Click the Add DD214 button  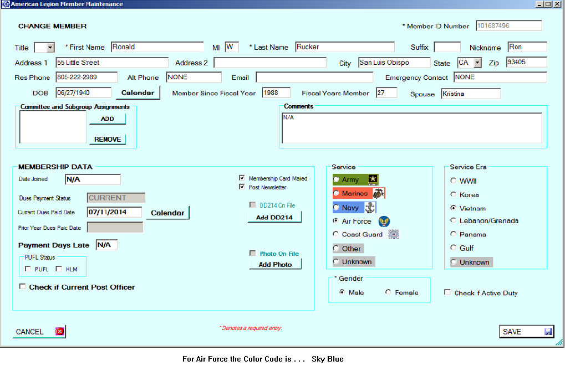pos(274,218)
